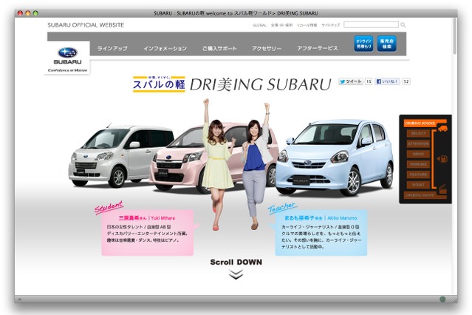Viewport: 472px width, 315px height.
Task: Open the ご購入サポート menu
Action: coord(219,48)
